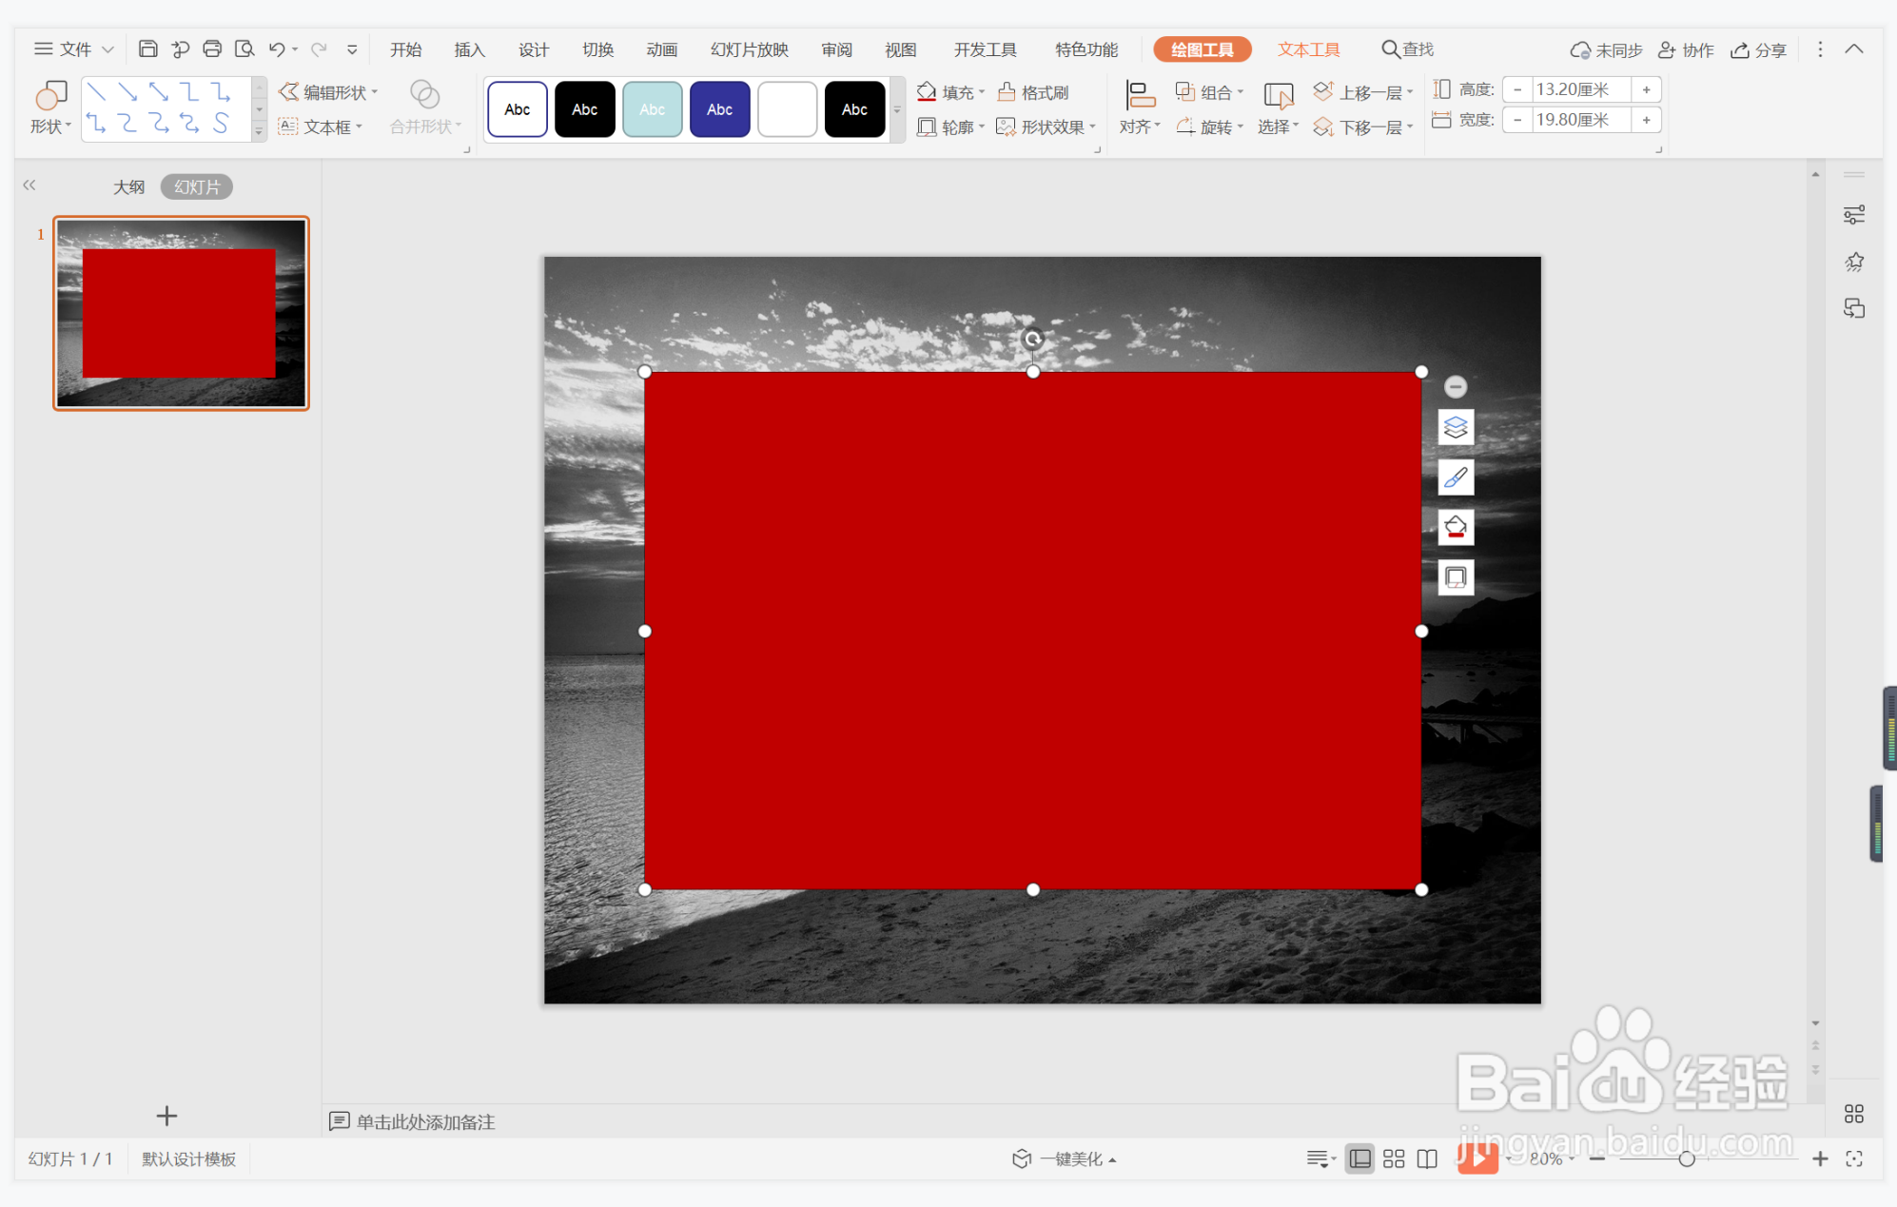This screenshot has width=1897, height=1207.
Task: Click the floating outline frame icon
Action: click(1456, 576)
